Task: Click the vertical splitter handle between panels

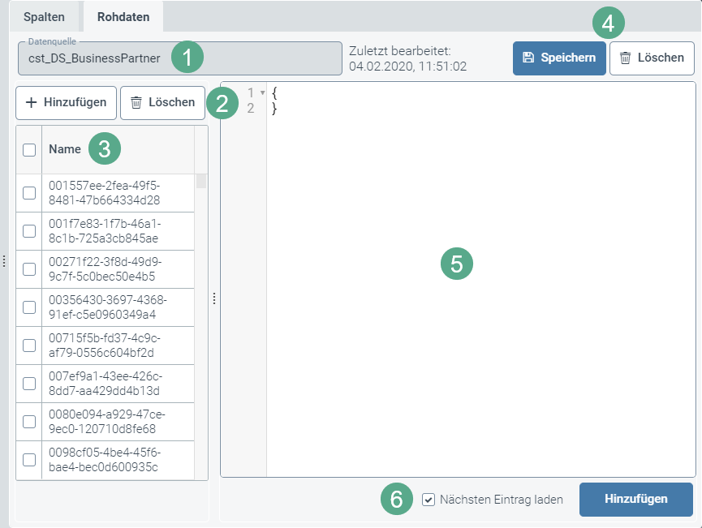Action: click(x=214, y=298)
